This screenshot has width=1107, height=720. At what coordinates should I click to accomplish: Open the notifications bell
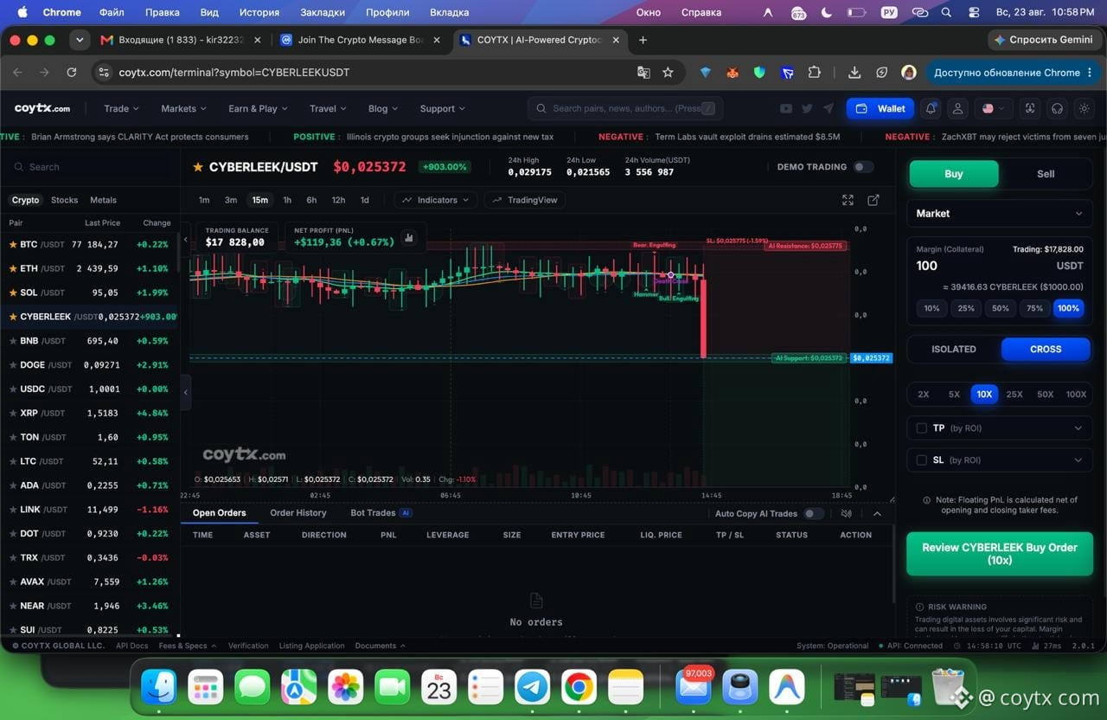pos(931,108)
